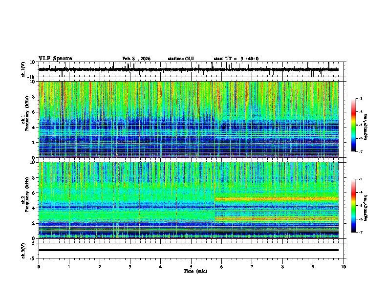Click the "-5" tick on the ch.3(V) axis
Screen dimensions: 387x299
pyautogui.click(x=33, y=258)
